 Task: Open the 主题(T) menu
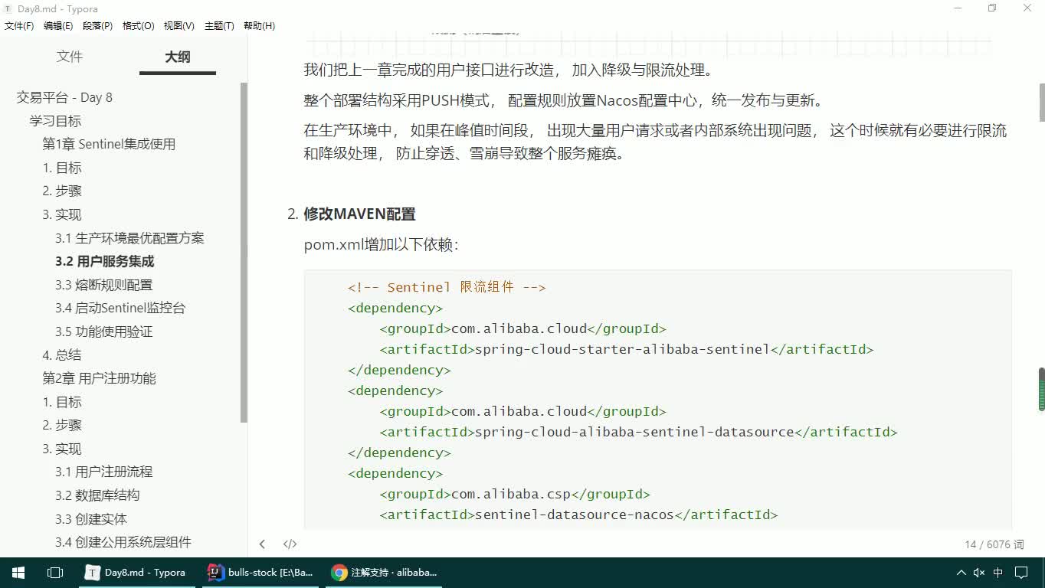(219, 26)
